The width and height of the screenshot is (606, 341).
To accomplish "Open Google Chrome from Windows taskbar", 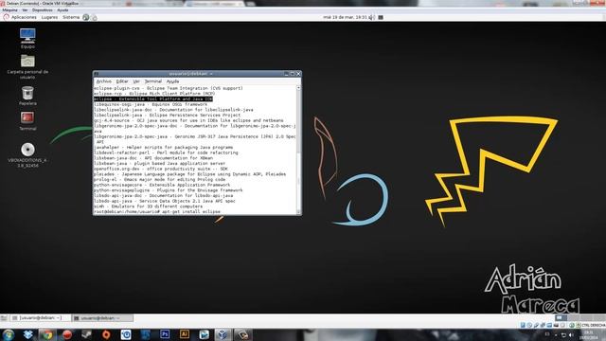I will tap(47, 334).
